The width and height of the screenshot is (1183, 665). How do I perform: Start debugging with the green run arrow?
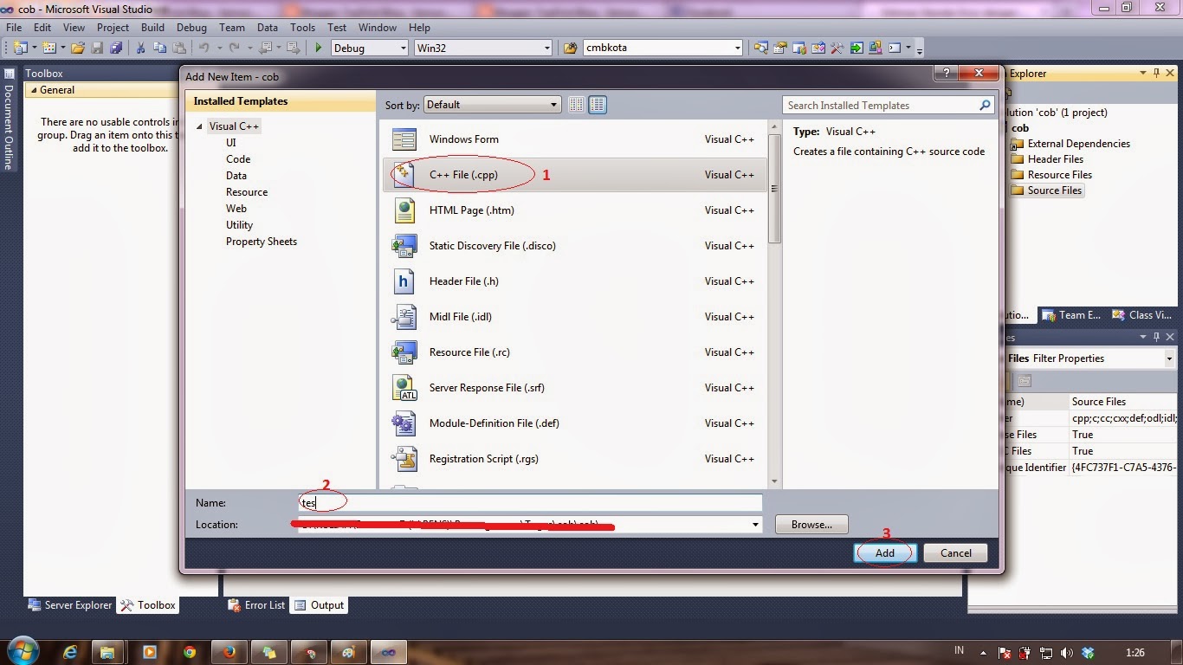pos(318,48)
